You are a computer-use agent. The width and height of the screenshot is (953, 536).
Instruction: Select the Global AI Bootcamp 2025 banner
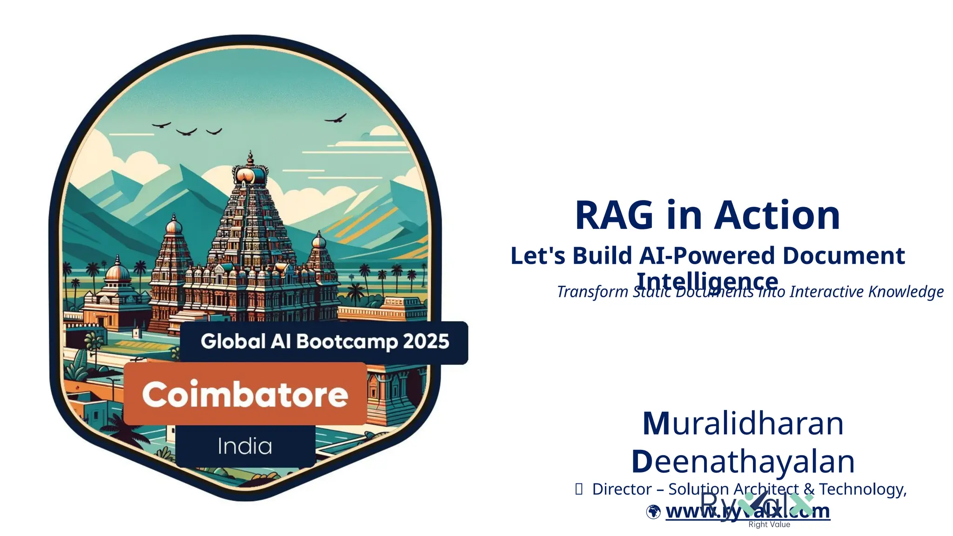pos(324,342)
